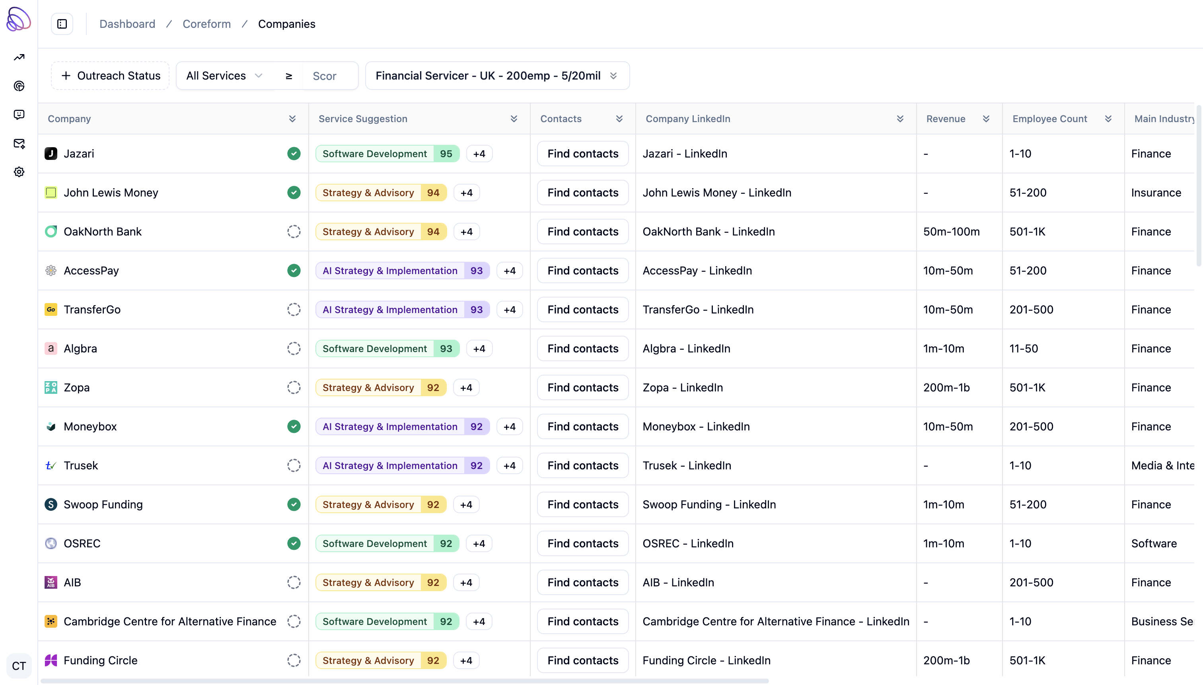Add Outreach Status filter
Screen dimensions: 1203x685
(111, 76)
